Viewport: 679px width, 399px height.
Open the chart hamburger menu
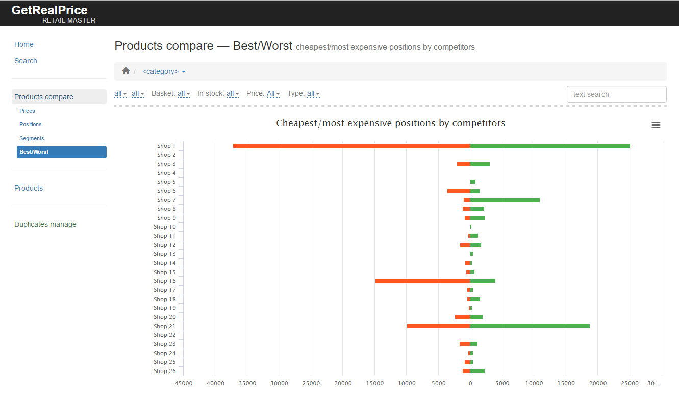656,125
